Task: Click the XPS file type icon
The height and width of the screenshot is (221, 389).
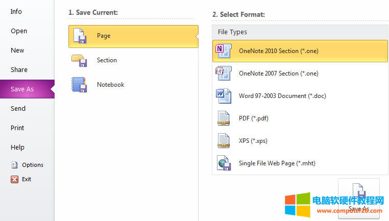Action: click(x=224, y=141)
